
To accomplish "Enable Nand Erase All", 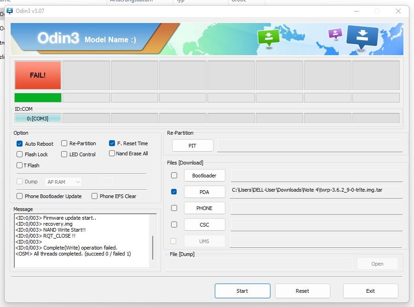I will (112, 153).
